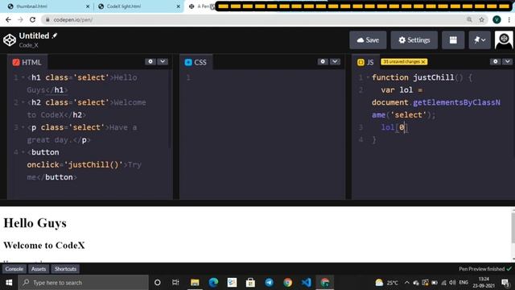Image resolution: width=515 pixels, height=290 pixels.
Task: Open Visual Studio Code from taskbar
Action: click(306, 283)
